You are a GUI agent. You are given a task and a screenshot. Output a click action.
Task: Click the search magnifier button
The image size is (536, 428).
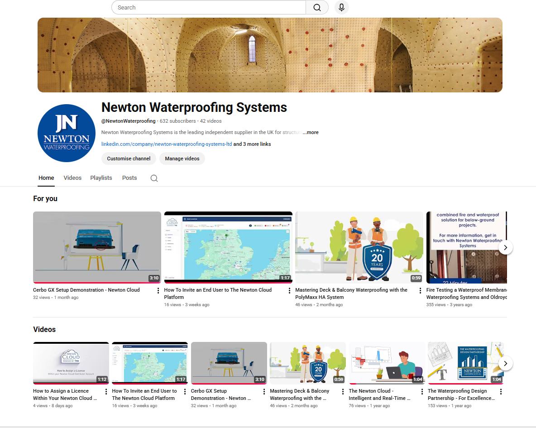point(317,8)
